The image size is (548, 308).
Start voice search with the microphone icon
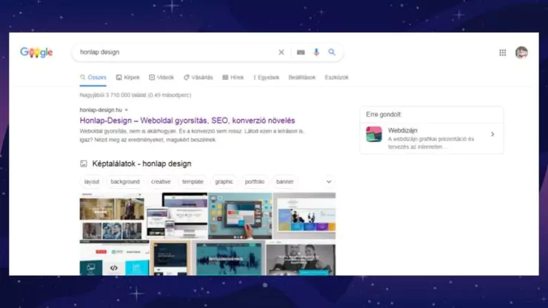click(x=316, y=52)
